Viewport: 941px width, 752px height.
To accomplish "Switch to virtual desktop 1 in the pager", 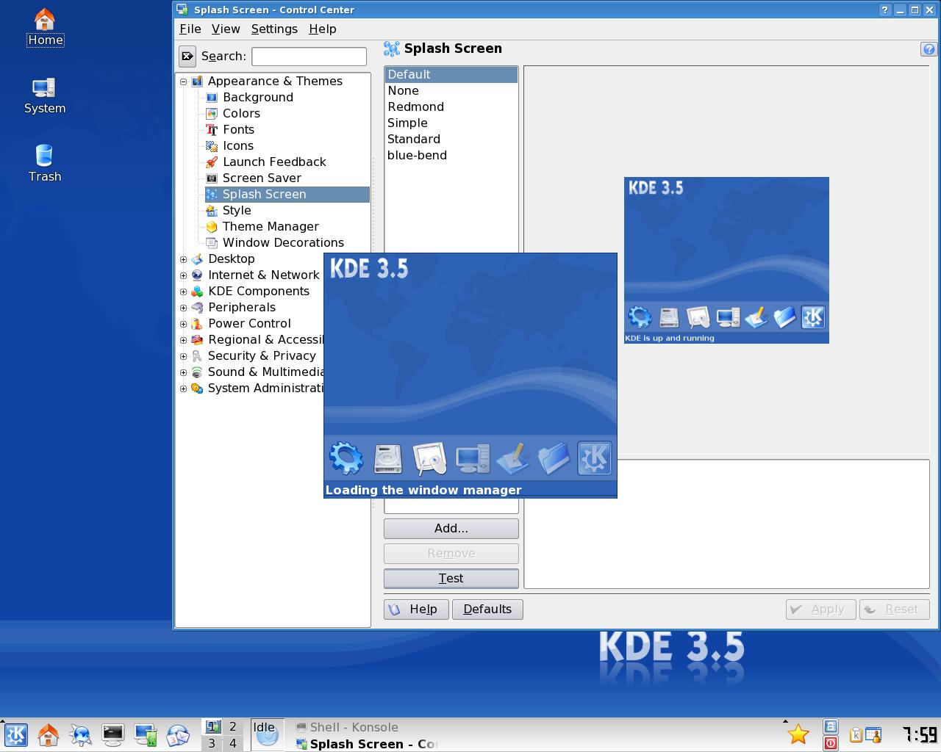I will [x=212, y=726].
